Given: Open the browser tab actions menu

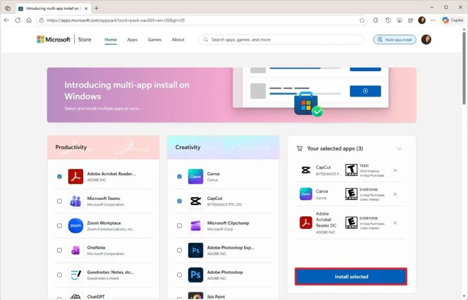Looking at the screenshot, I should [8, 8].
